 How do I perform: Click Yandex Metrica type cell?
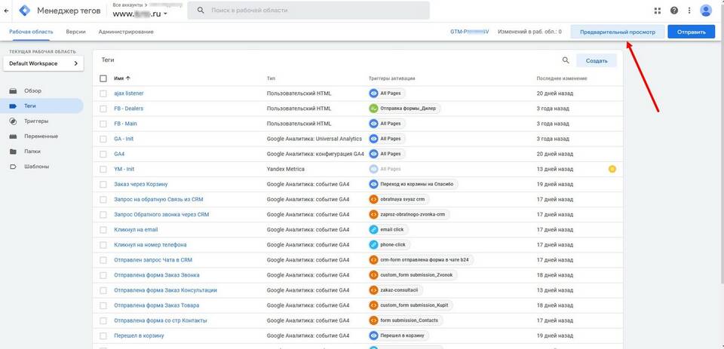(285, 169)
